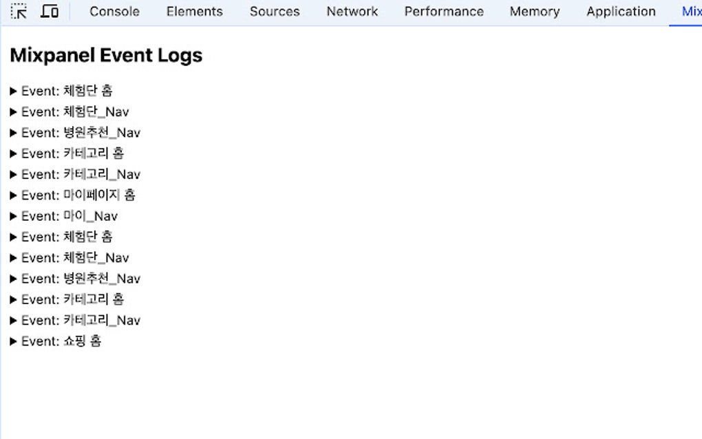The image size is (702, 439).
Task: Switch to the Console tab
Action: pyautogui.click(x=114, y=11)
